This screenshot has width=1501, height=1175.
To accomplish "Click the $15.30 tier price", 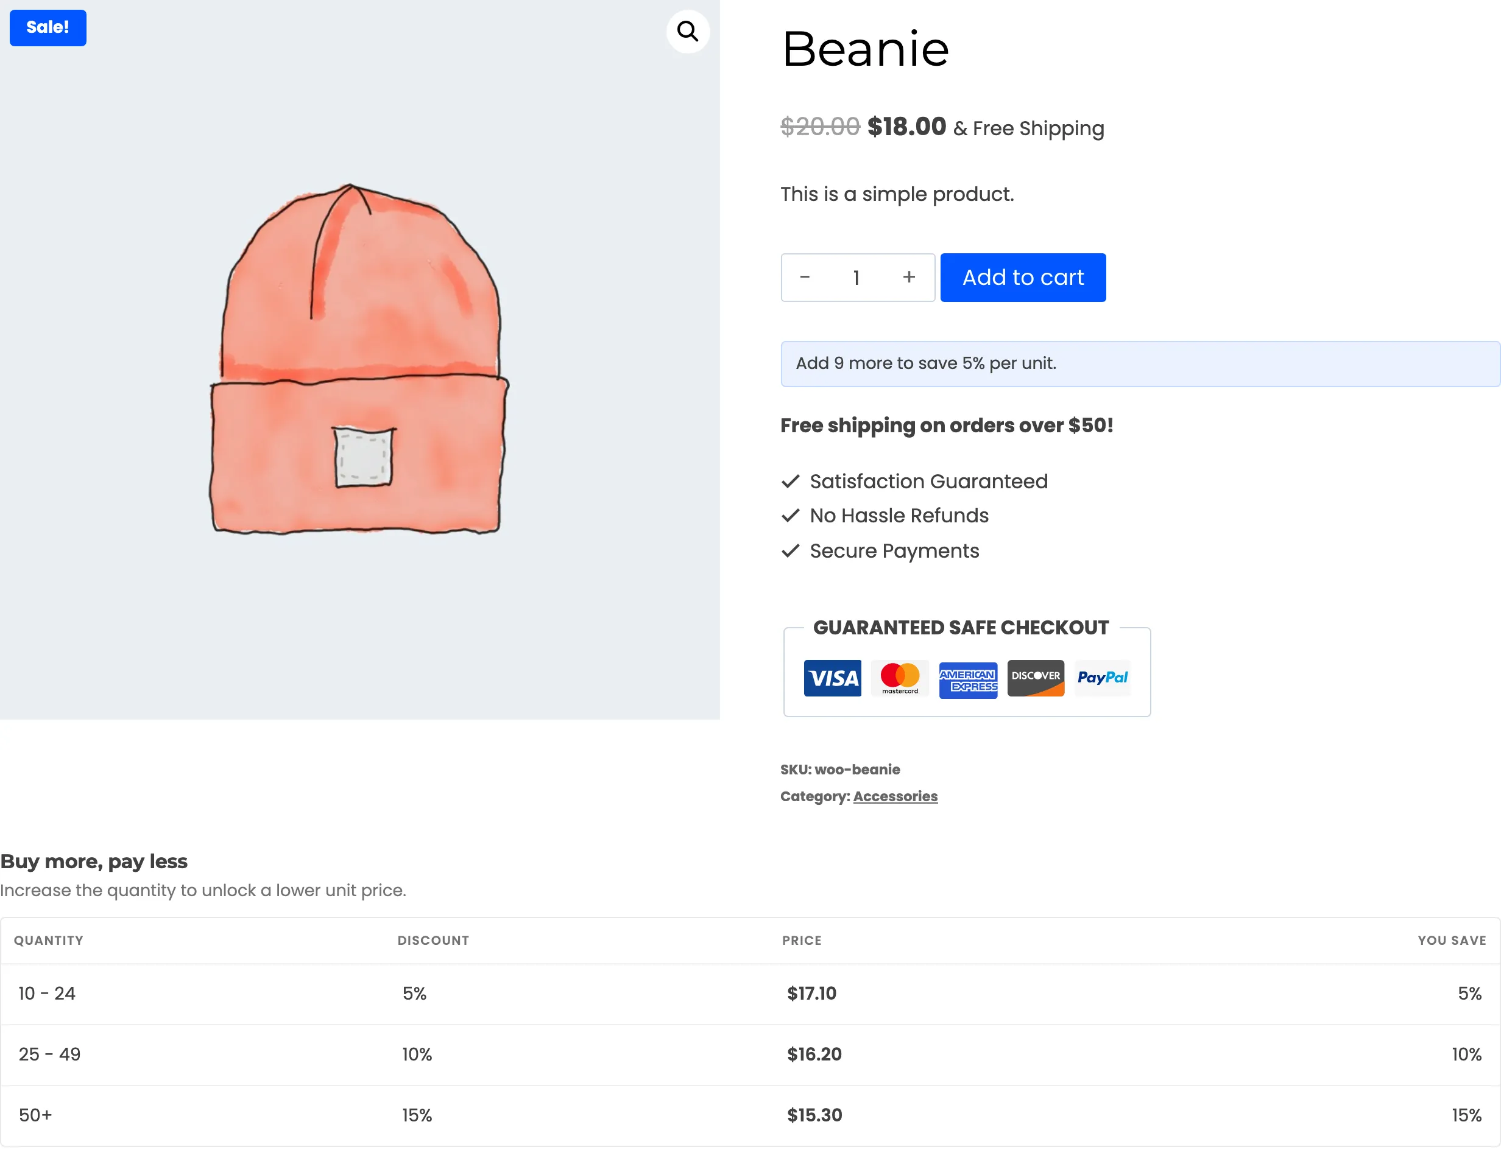I will [x=814, y=1115].
